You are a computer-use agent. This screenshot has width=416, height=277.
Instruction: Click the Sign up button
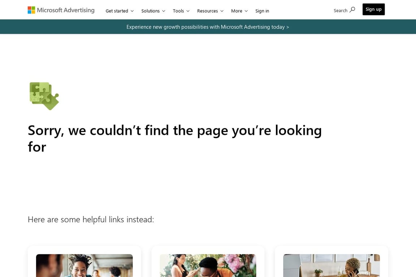coord(373,9)
